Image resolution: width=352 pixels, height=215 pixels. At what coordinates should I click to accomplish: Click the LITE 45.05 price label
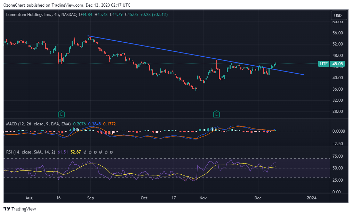pyautogui.click(x=331, y=64)
